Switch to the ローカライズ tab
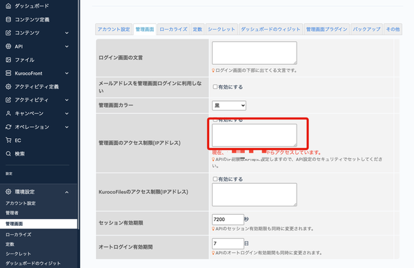This screenshot has height=268, width=414. [173, 29]
